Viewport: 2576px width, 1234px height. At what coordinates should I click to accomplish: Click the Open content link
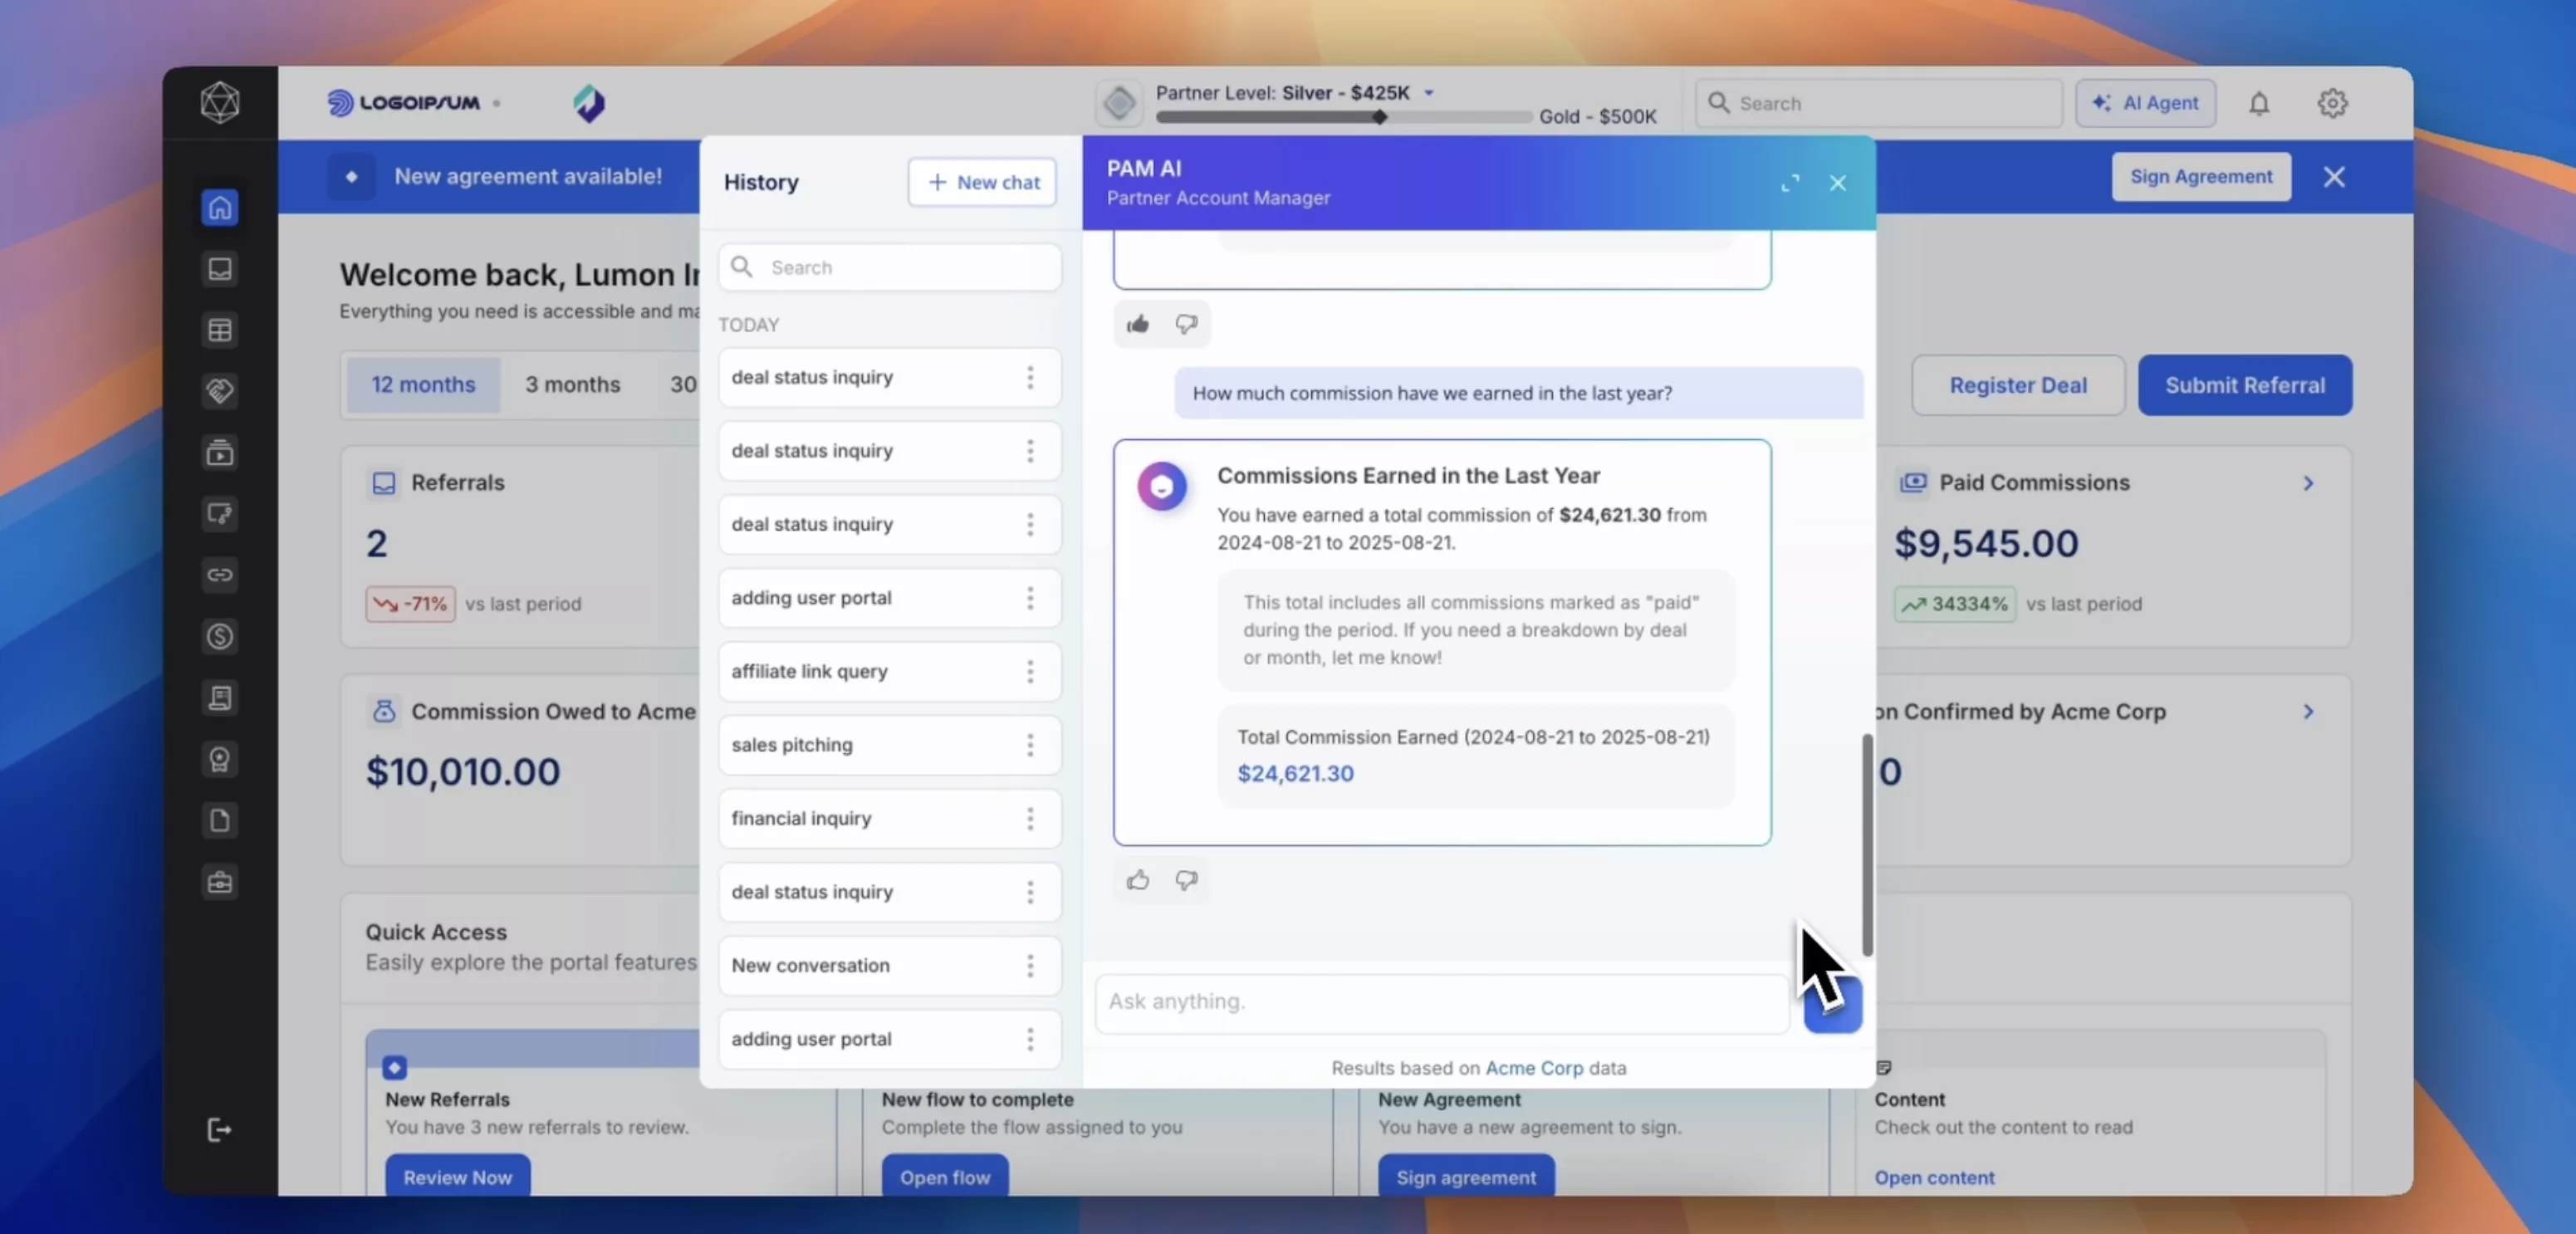1934,1178
